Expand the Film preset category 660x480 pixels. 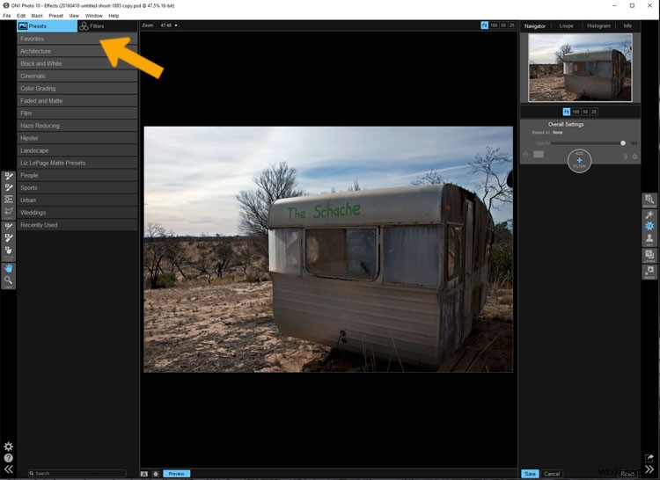tap(77, 113)
